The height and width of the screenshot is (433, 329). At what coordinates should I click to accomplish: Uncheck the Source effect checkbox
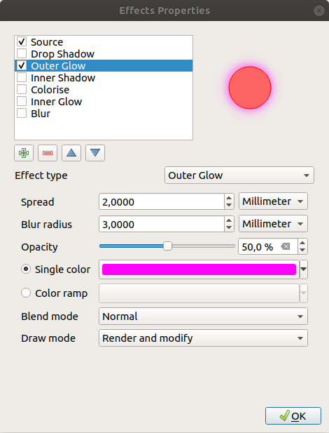point(22,41)
